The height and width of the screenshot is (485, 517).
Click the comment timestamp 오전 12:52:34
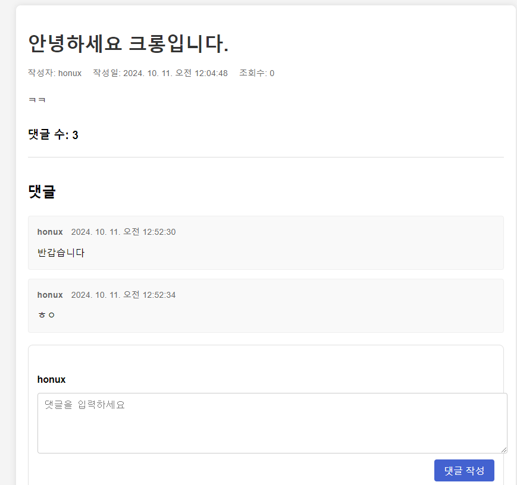pyautogui.click(x=123, y=295)
